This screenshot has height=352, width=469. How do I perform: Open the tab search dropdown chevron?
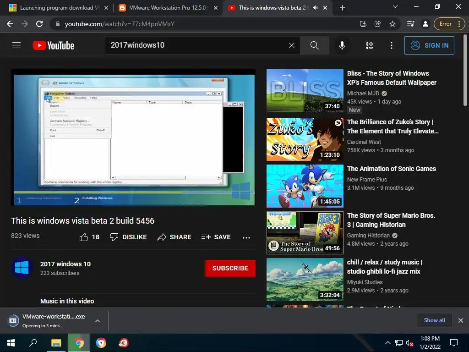[395, 6]
